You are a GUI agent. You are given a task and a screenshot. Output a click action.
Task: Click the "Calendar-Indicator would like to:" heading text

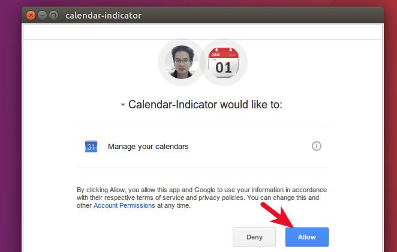click(205, 105)
